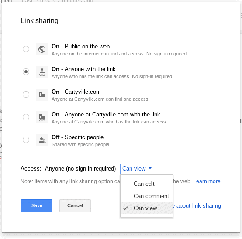
Task: Click the Cancel button
Action: 75,205
